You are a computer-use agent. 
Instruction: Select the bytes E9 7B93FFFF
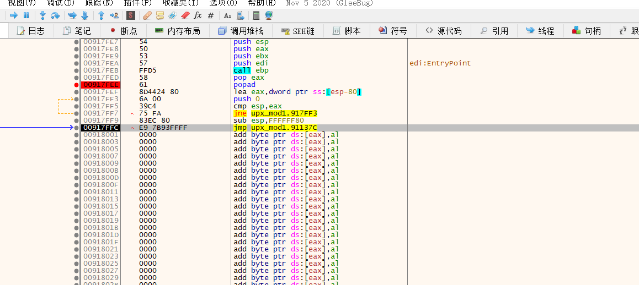point(163,128)
